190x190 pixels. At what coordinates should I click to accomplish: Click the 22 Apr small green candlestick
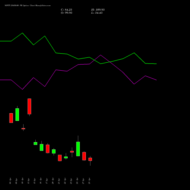tap(66, 157)
